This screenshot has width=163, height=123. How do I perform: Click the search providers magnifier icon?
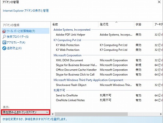[4, 37]
